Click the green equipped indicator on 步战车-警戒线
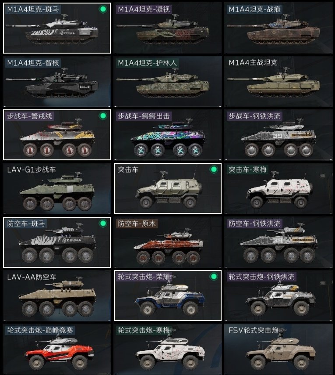The image size is (335, 375). click(x=103, y=116)
